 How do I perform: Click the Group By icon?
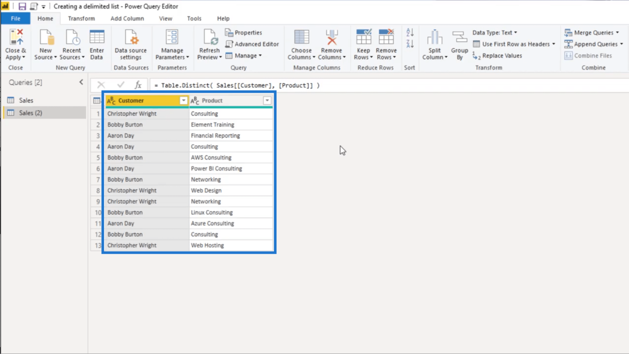point(459,37)
